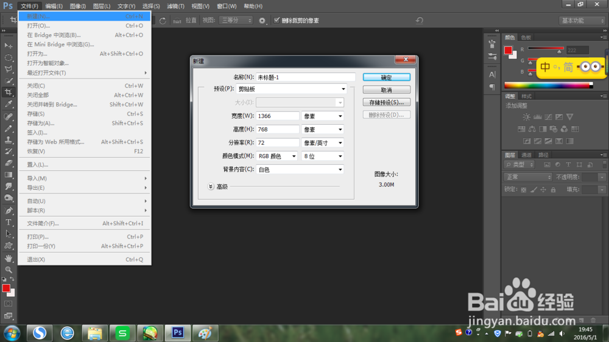Select the Clone Stamp tool
The image size is (609, 342).
8,140
